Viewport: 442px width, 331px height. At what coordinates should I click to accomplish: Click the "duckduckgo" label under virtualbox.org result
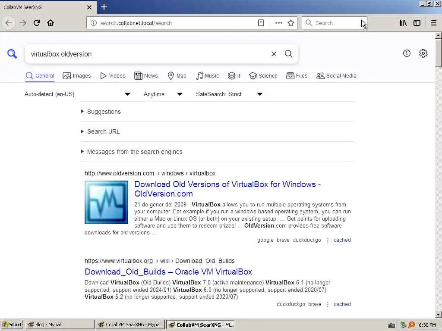click(290, 304)
